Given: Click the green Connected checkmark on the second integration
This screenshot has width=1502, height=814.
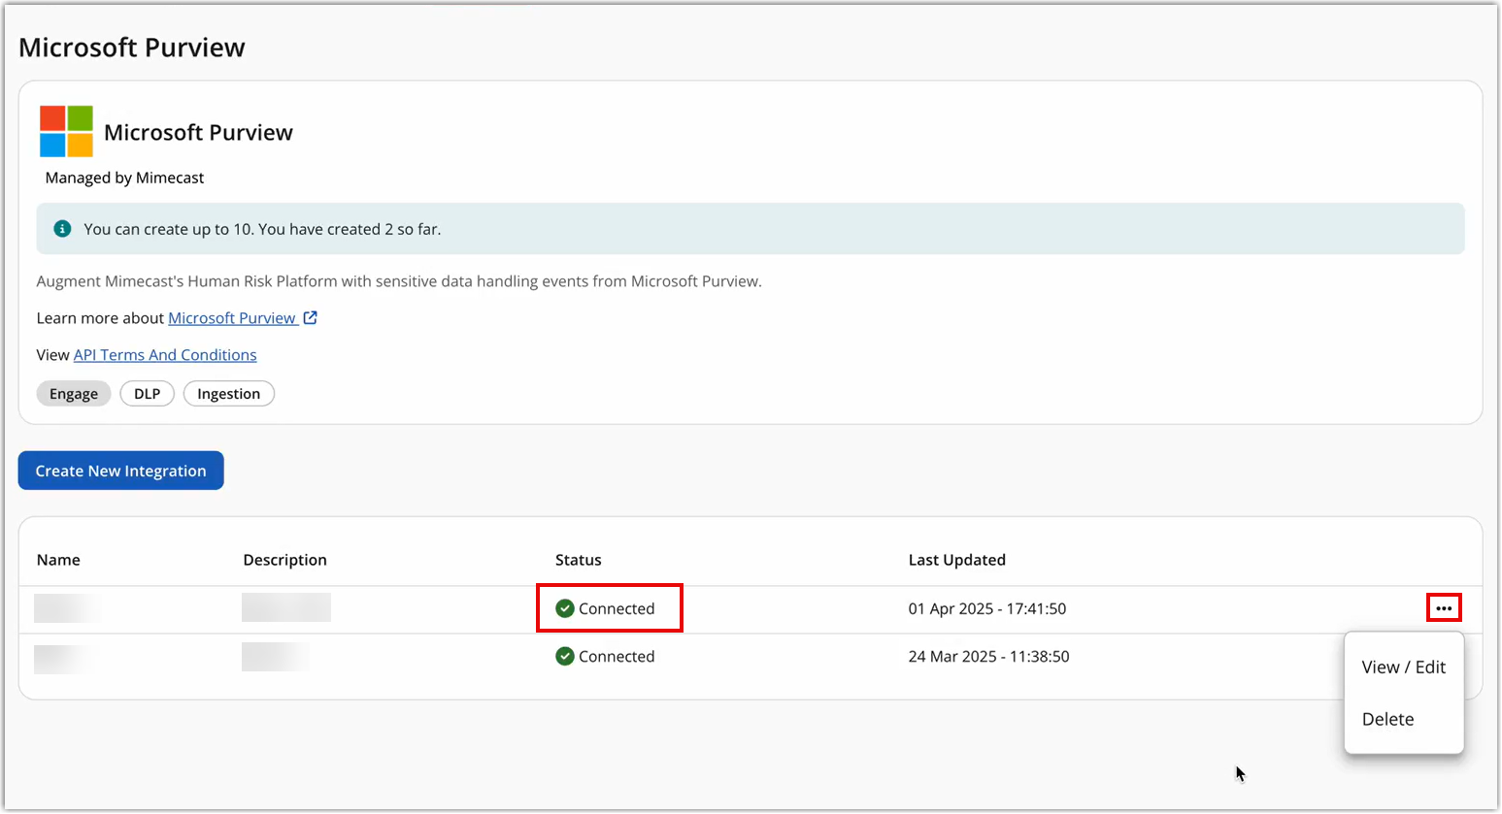Looking at the screenshot, I should 564,656.
